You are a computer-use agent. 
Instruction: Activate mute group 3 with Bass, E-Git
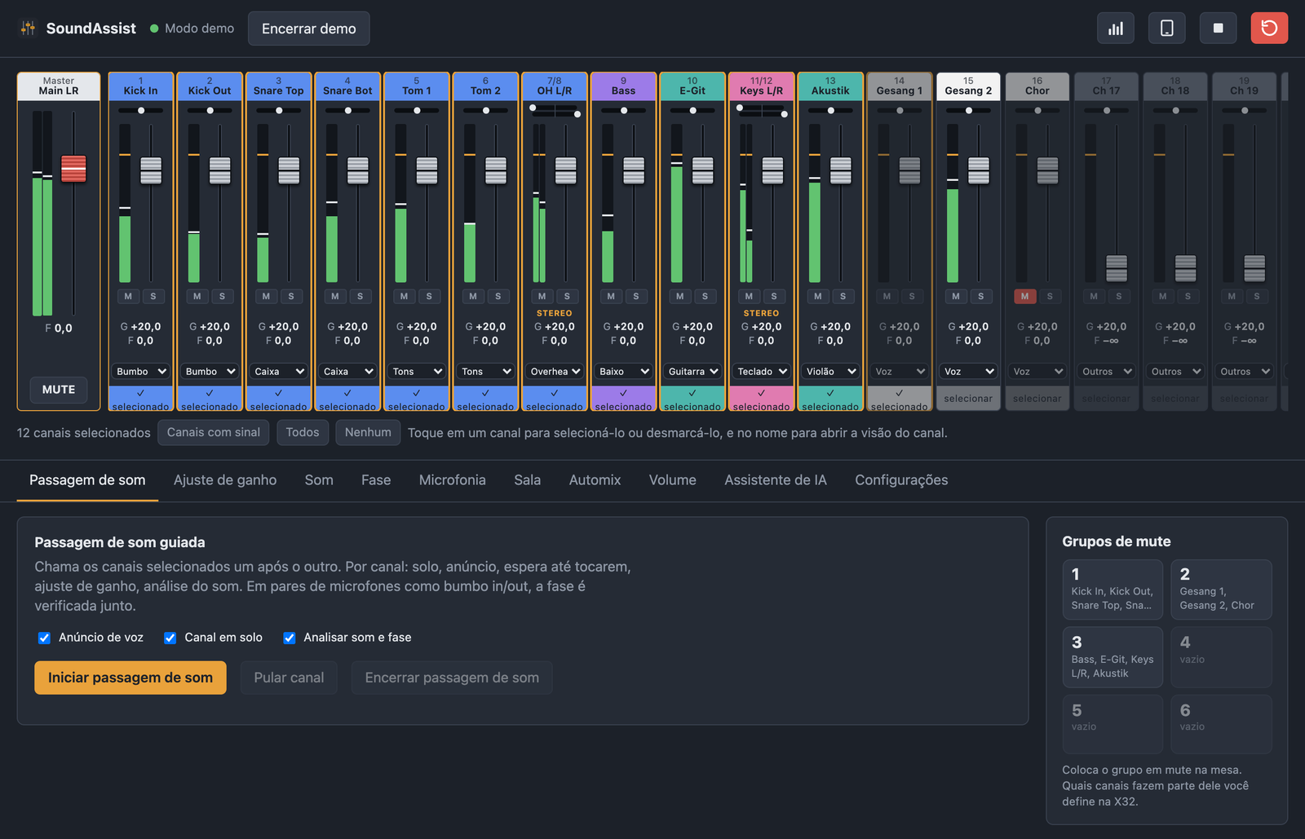point(1113,657)
